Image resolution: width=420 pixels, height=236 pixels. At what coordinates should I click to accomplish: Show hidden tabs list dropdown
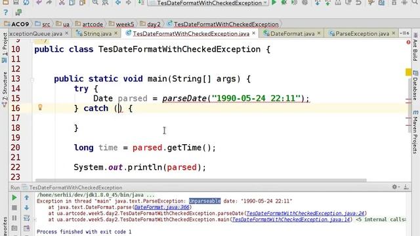point(405,33)
